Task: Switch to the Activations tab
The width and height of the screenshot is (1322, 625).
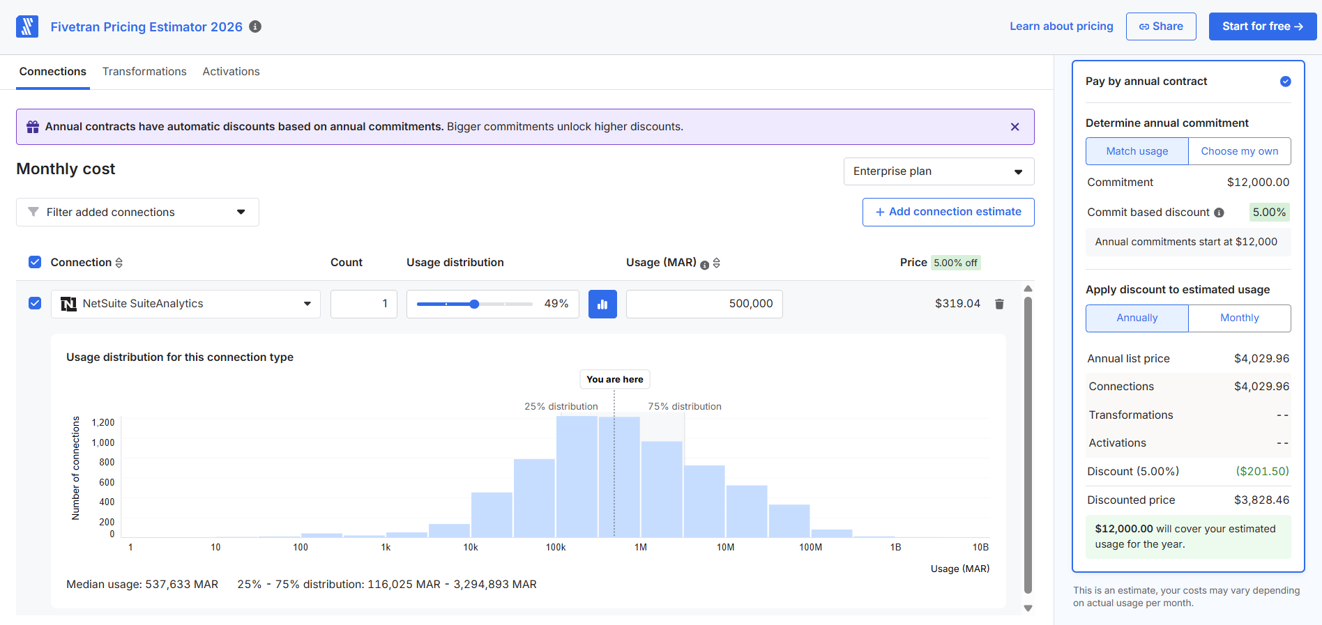Action: pyautogui.click(x=231, y=72)
